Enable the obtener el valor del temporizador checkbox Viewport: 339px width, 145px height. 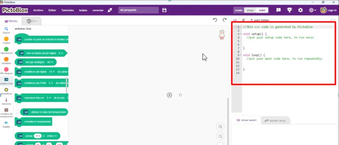click(17, 112)
